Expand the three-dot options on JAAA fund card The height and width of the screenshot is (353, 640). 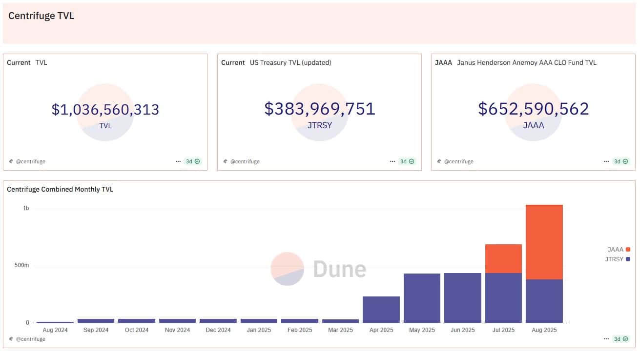606,161
